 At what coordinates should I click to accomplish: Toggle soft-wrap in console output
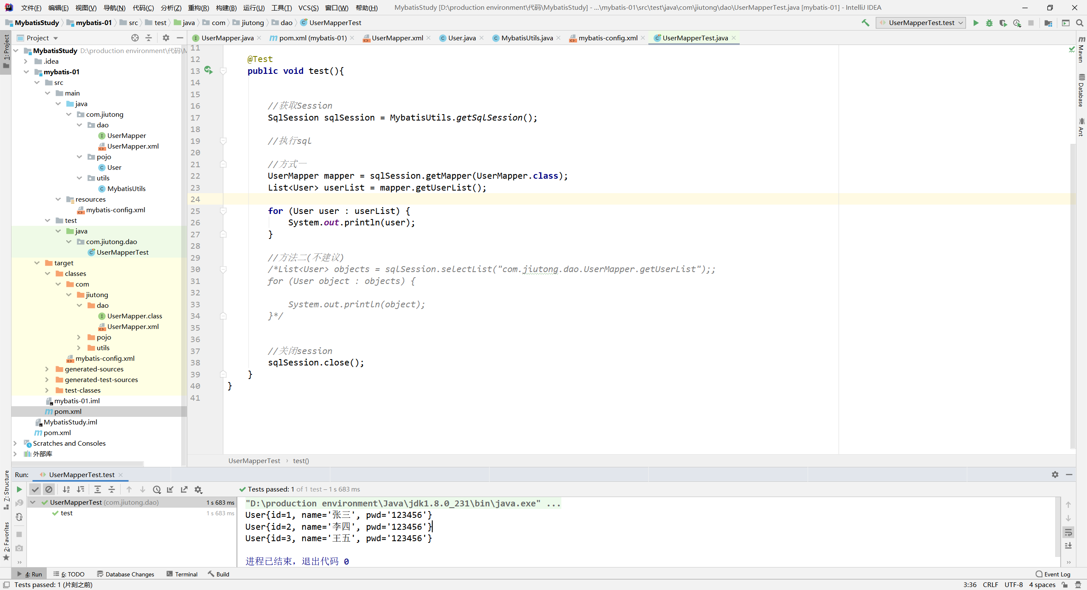pyautogui.click(x=1068, y=532)
